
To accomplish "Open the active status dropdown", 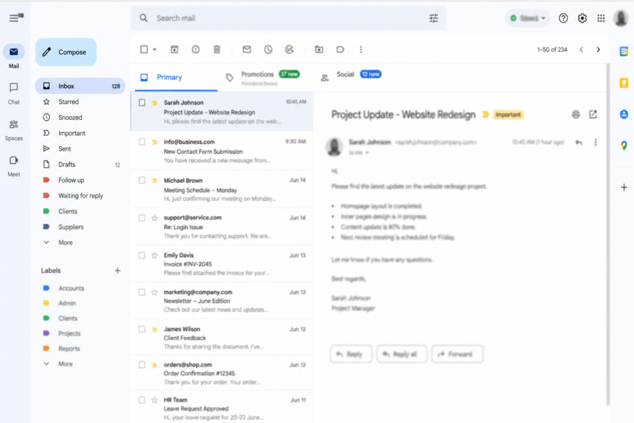I will 528,18.
